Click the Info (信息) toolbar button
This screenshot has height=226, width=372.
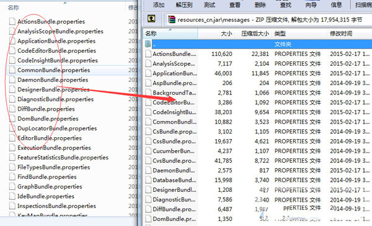[x=337, y=4]
